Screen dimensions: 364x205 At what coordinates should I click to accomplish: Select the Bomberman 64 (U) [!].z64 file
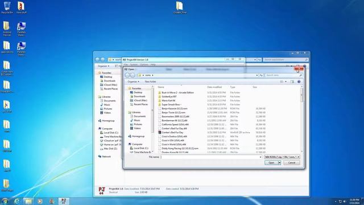(x=175, y=120)
